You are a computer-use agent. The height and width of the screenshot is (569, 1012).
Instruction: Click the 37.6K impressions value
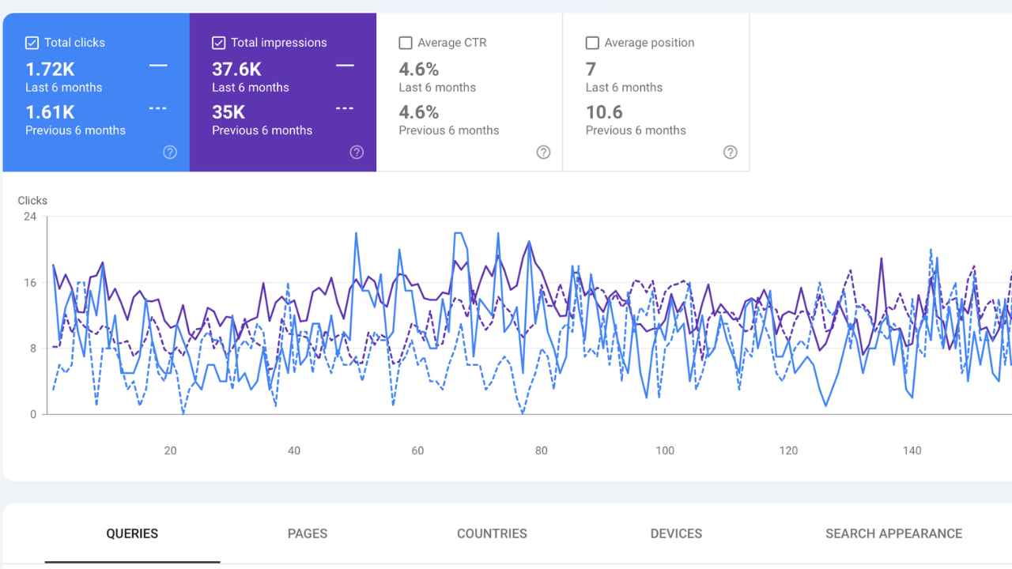pyautogui.click(x=236, y=70)
